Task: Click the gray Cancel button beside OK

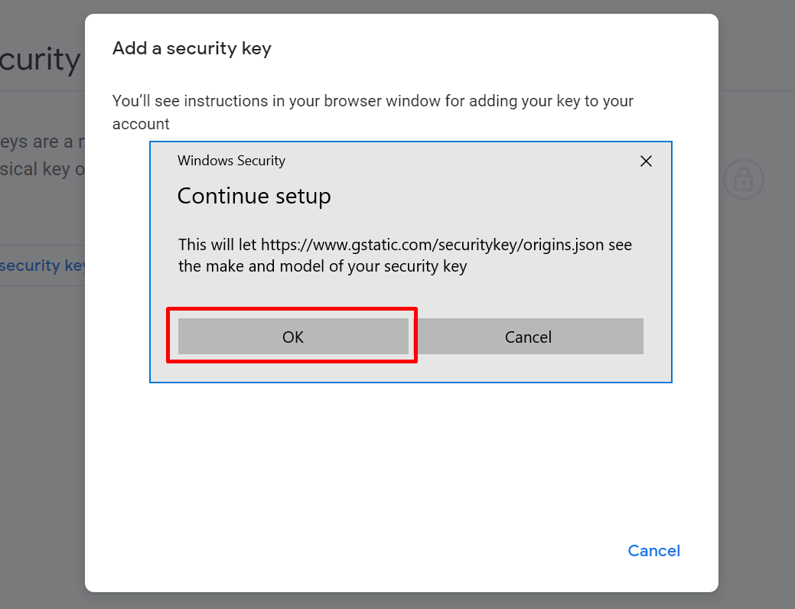Action: click(528, 336)
